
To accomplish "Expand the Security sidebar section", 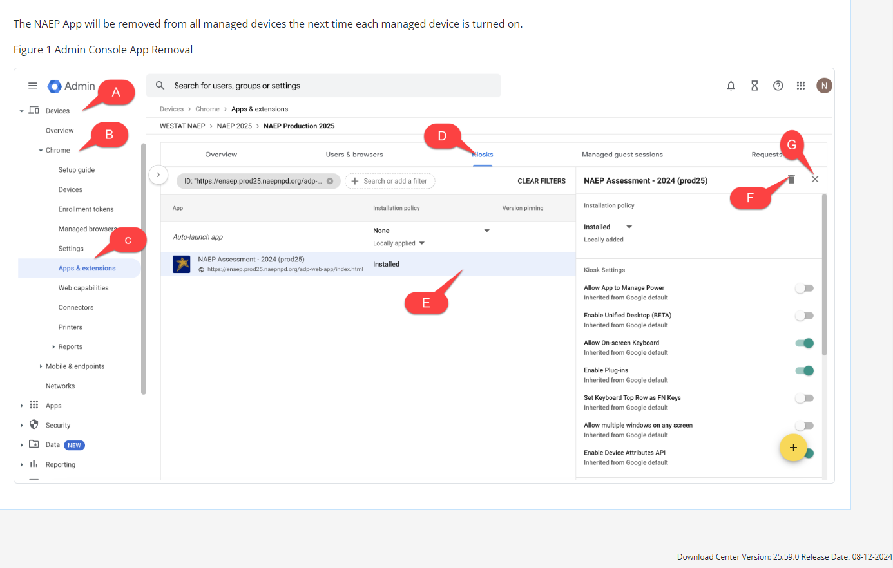I will point(21,426).
